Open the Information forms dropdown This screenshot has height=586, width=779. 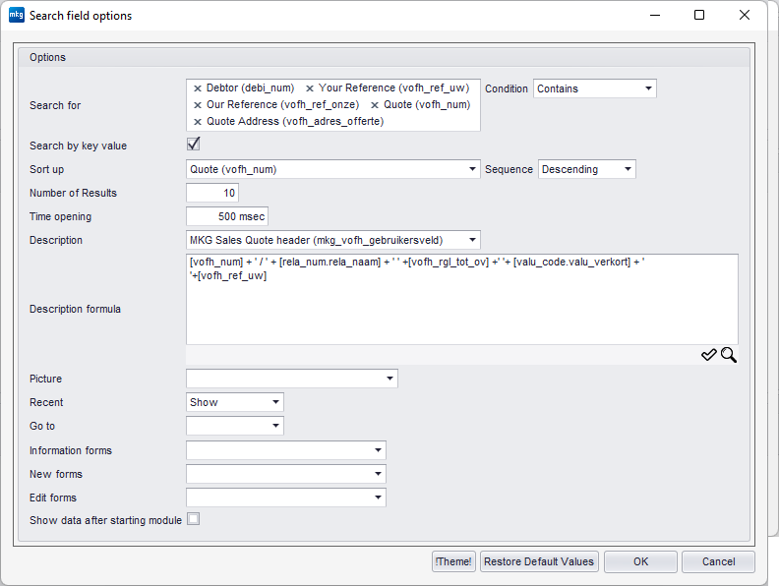tap(285, 450)
